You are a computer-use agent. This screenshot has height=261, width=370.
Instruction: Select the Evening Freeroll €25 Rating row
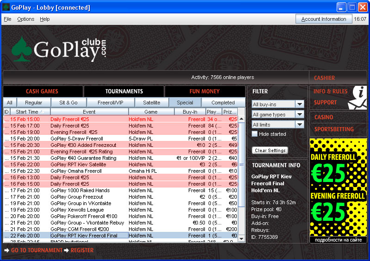coord(120,152)
